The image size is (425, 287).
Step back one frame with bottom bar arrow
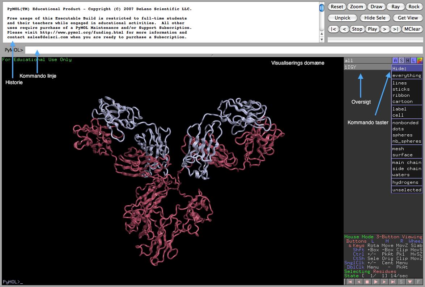coord(358,282)
